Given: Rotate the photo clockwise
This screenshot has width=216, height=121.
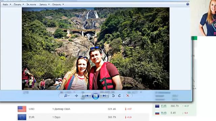Looking at the screenshot, I should click(x=119, y=95).
